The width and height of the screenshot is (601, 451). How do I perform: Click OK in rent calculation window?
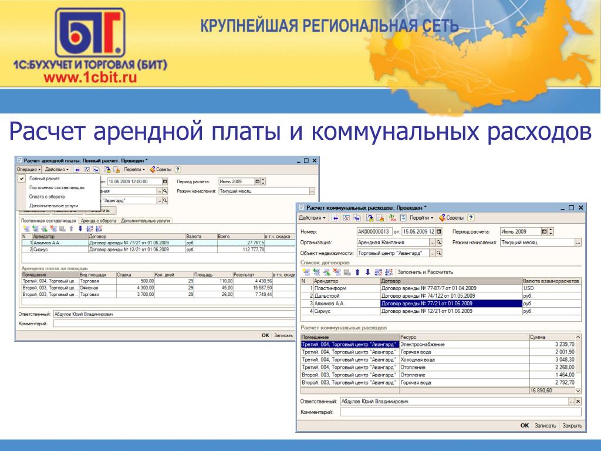[x=265, y=335]
